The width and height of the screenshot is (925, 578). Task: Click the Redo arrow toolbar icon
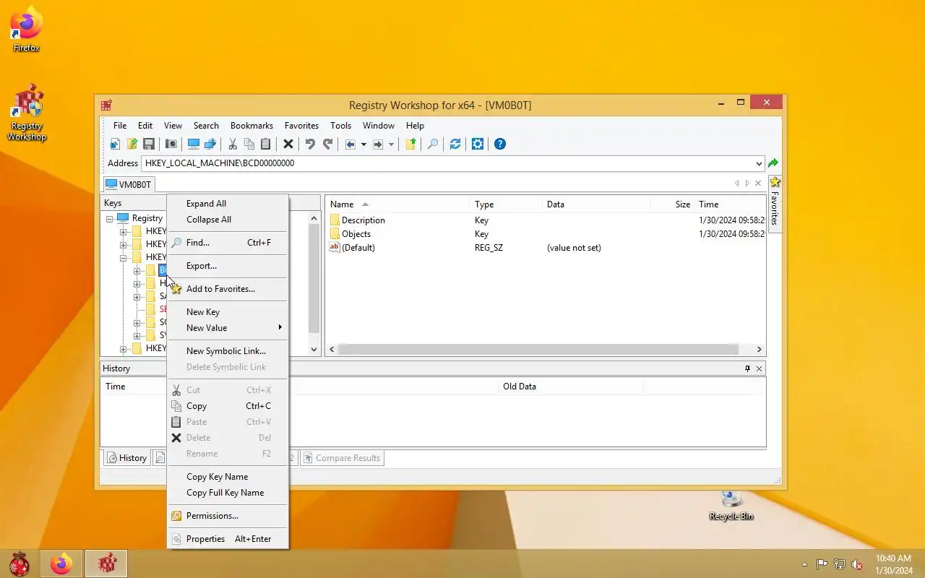point(327,144)
